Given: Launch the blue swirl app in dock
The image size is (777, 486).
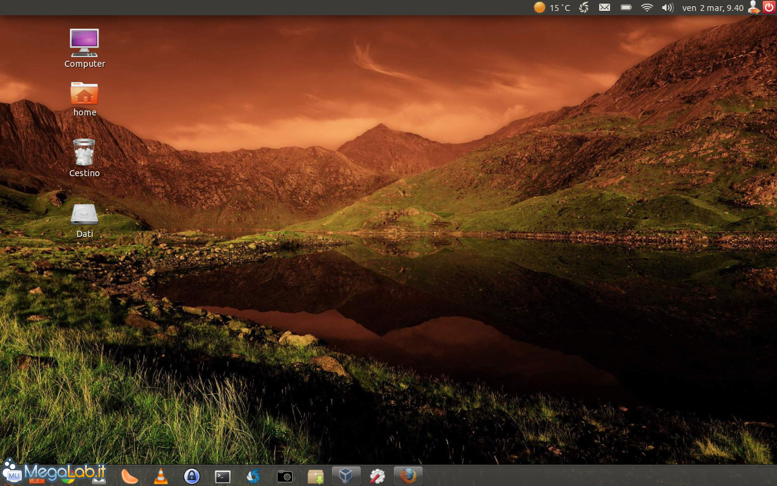Looking at the screenshot, I should click(254, 476).
